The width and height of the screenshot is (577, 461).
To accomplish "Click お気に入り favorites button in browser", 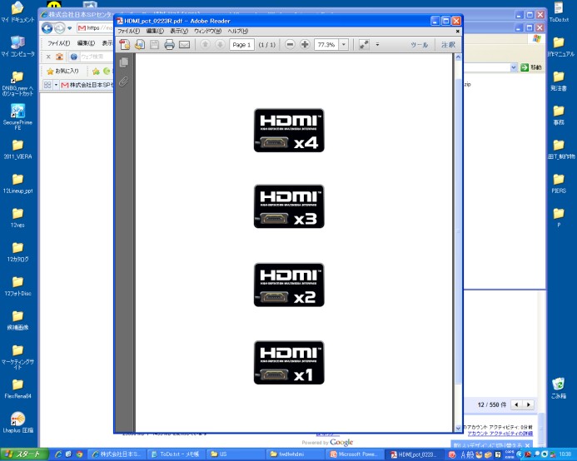I will click(62, 71).
